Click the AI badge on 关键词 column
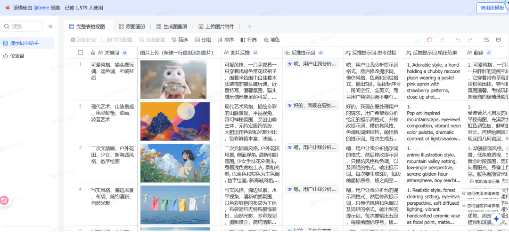The width and height of the screenshot is (509, 232). (124, 53)
